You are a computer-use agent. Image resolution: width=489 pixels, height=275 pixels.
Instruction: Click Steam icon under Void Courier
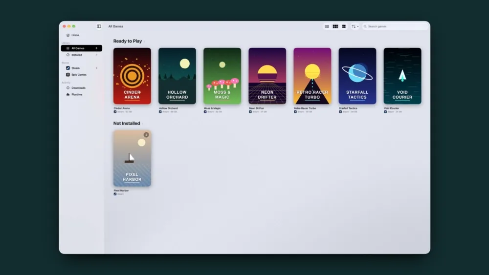tap(385, 112)
